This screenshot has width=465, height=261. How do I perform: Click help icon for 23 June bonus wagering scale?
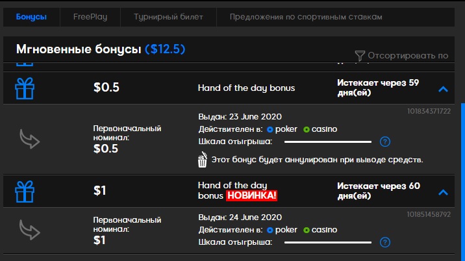point(385,142)
